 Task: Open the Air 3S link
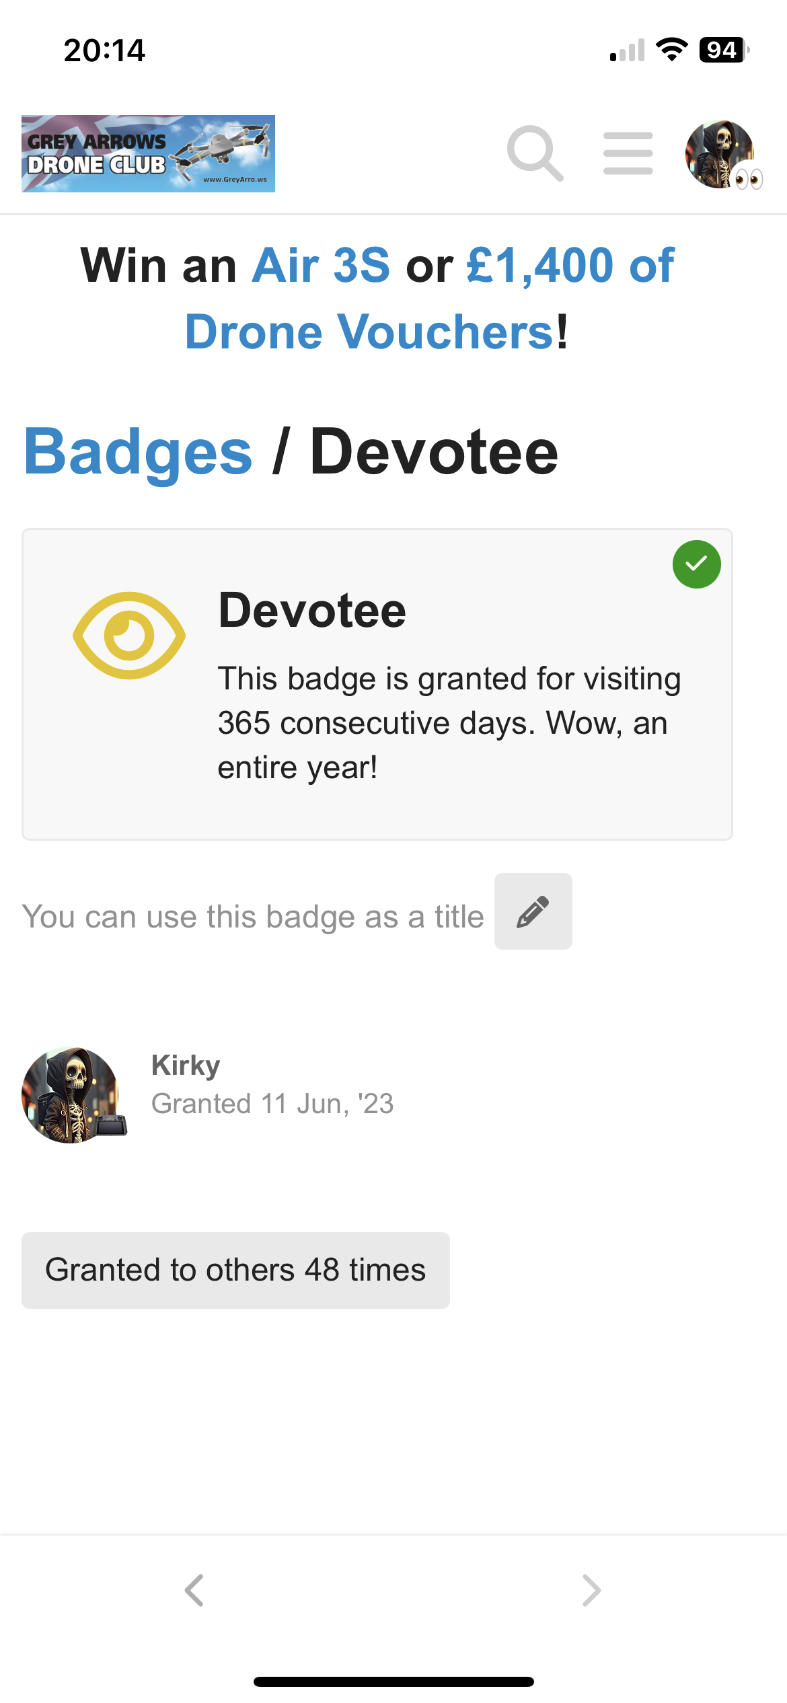point(321,265)
